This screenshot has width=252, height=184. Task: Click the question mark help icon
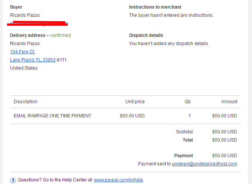coord(13,180)
